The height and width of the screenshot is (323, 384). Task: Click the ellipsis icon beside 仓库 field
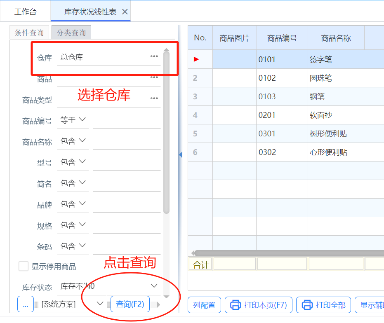point(154,57)
